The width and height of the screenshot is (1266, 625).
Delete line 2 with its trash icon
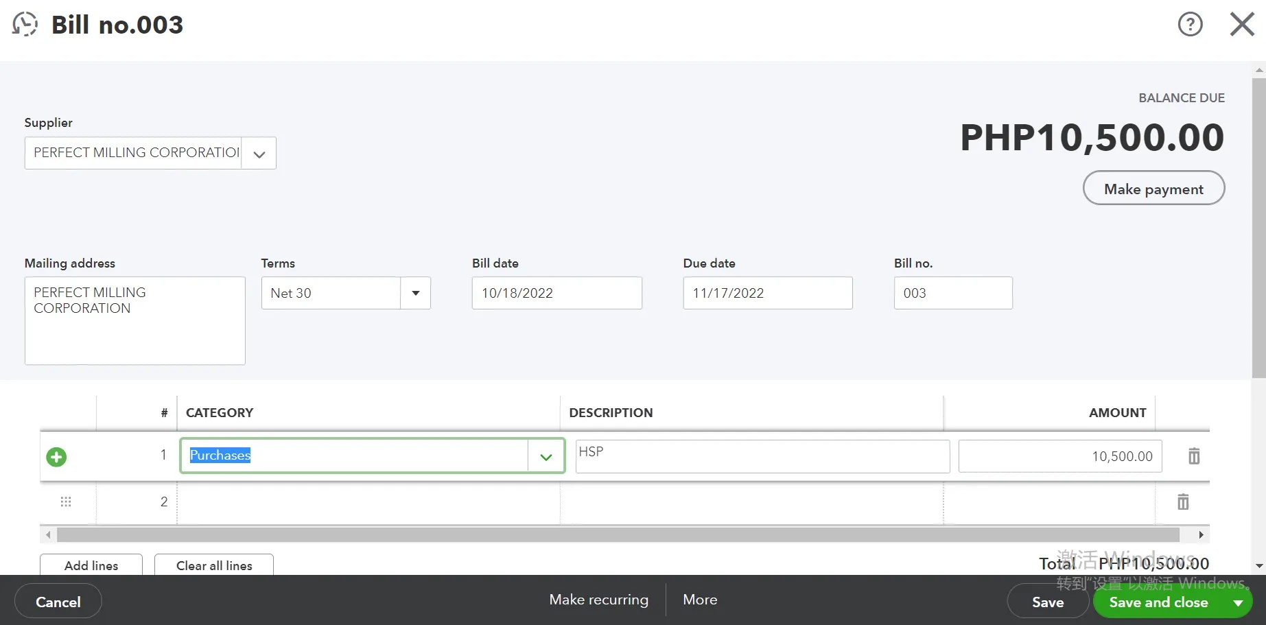click(1183, 502)
